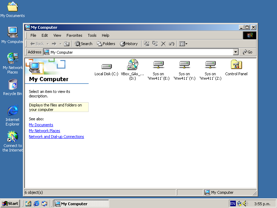Click the tray icon beside EN

tap(239, 203)
